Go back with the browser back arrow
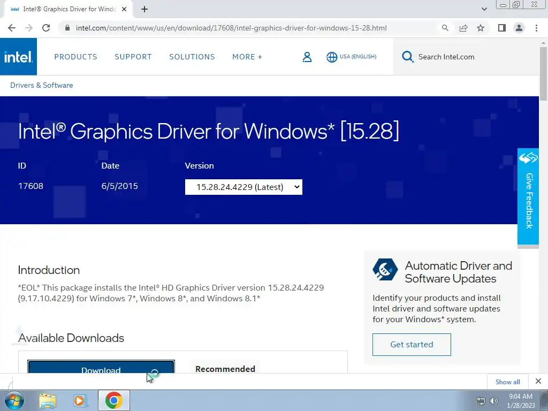548x411 pixels. (12, 28)
